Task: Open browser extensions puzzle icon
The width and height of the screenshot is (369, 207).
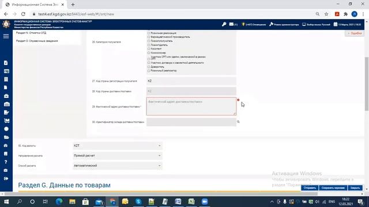Action: point(346,14)
